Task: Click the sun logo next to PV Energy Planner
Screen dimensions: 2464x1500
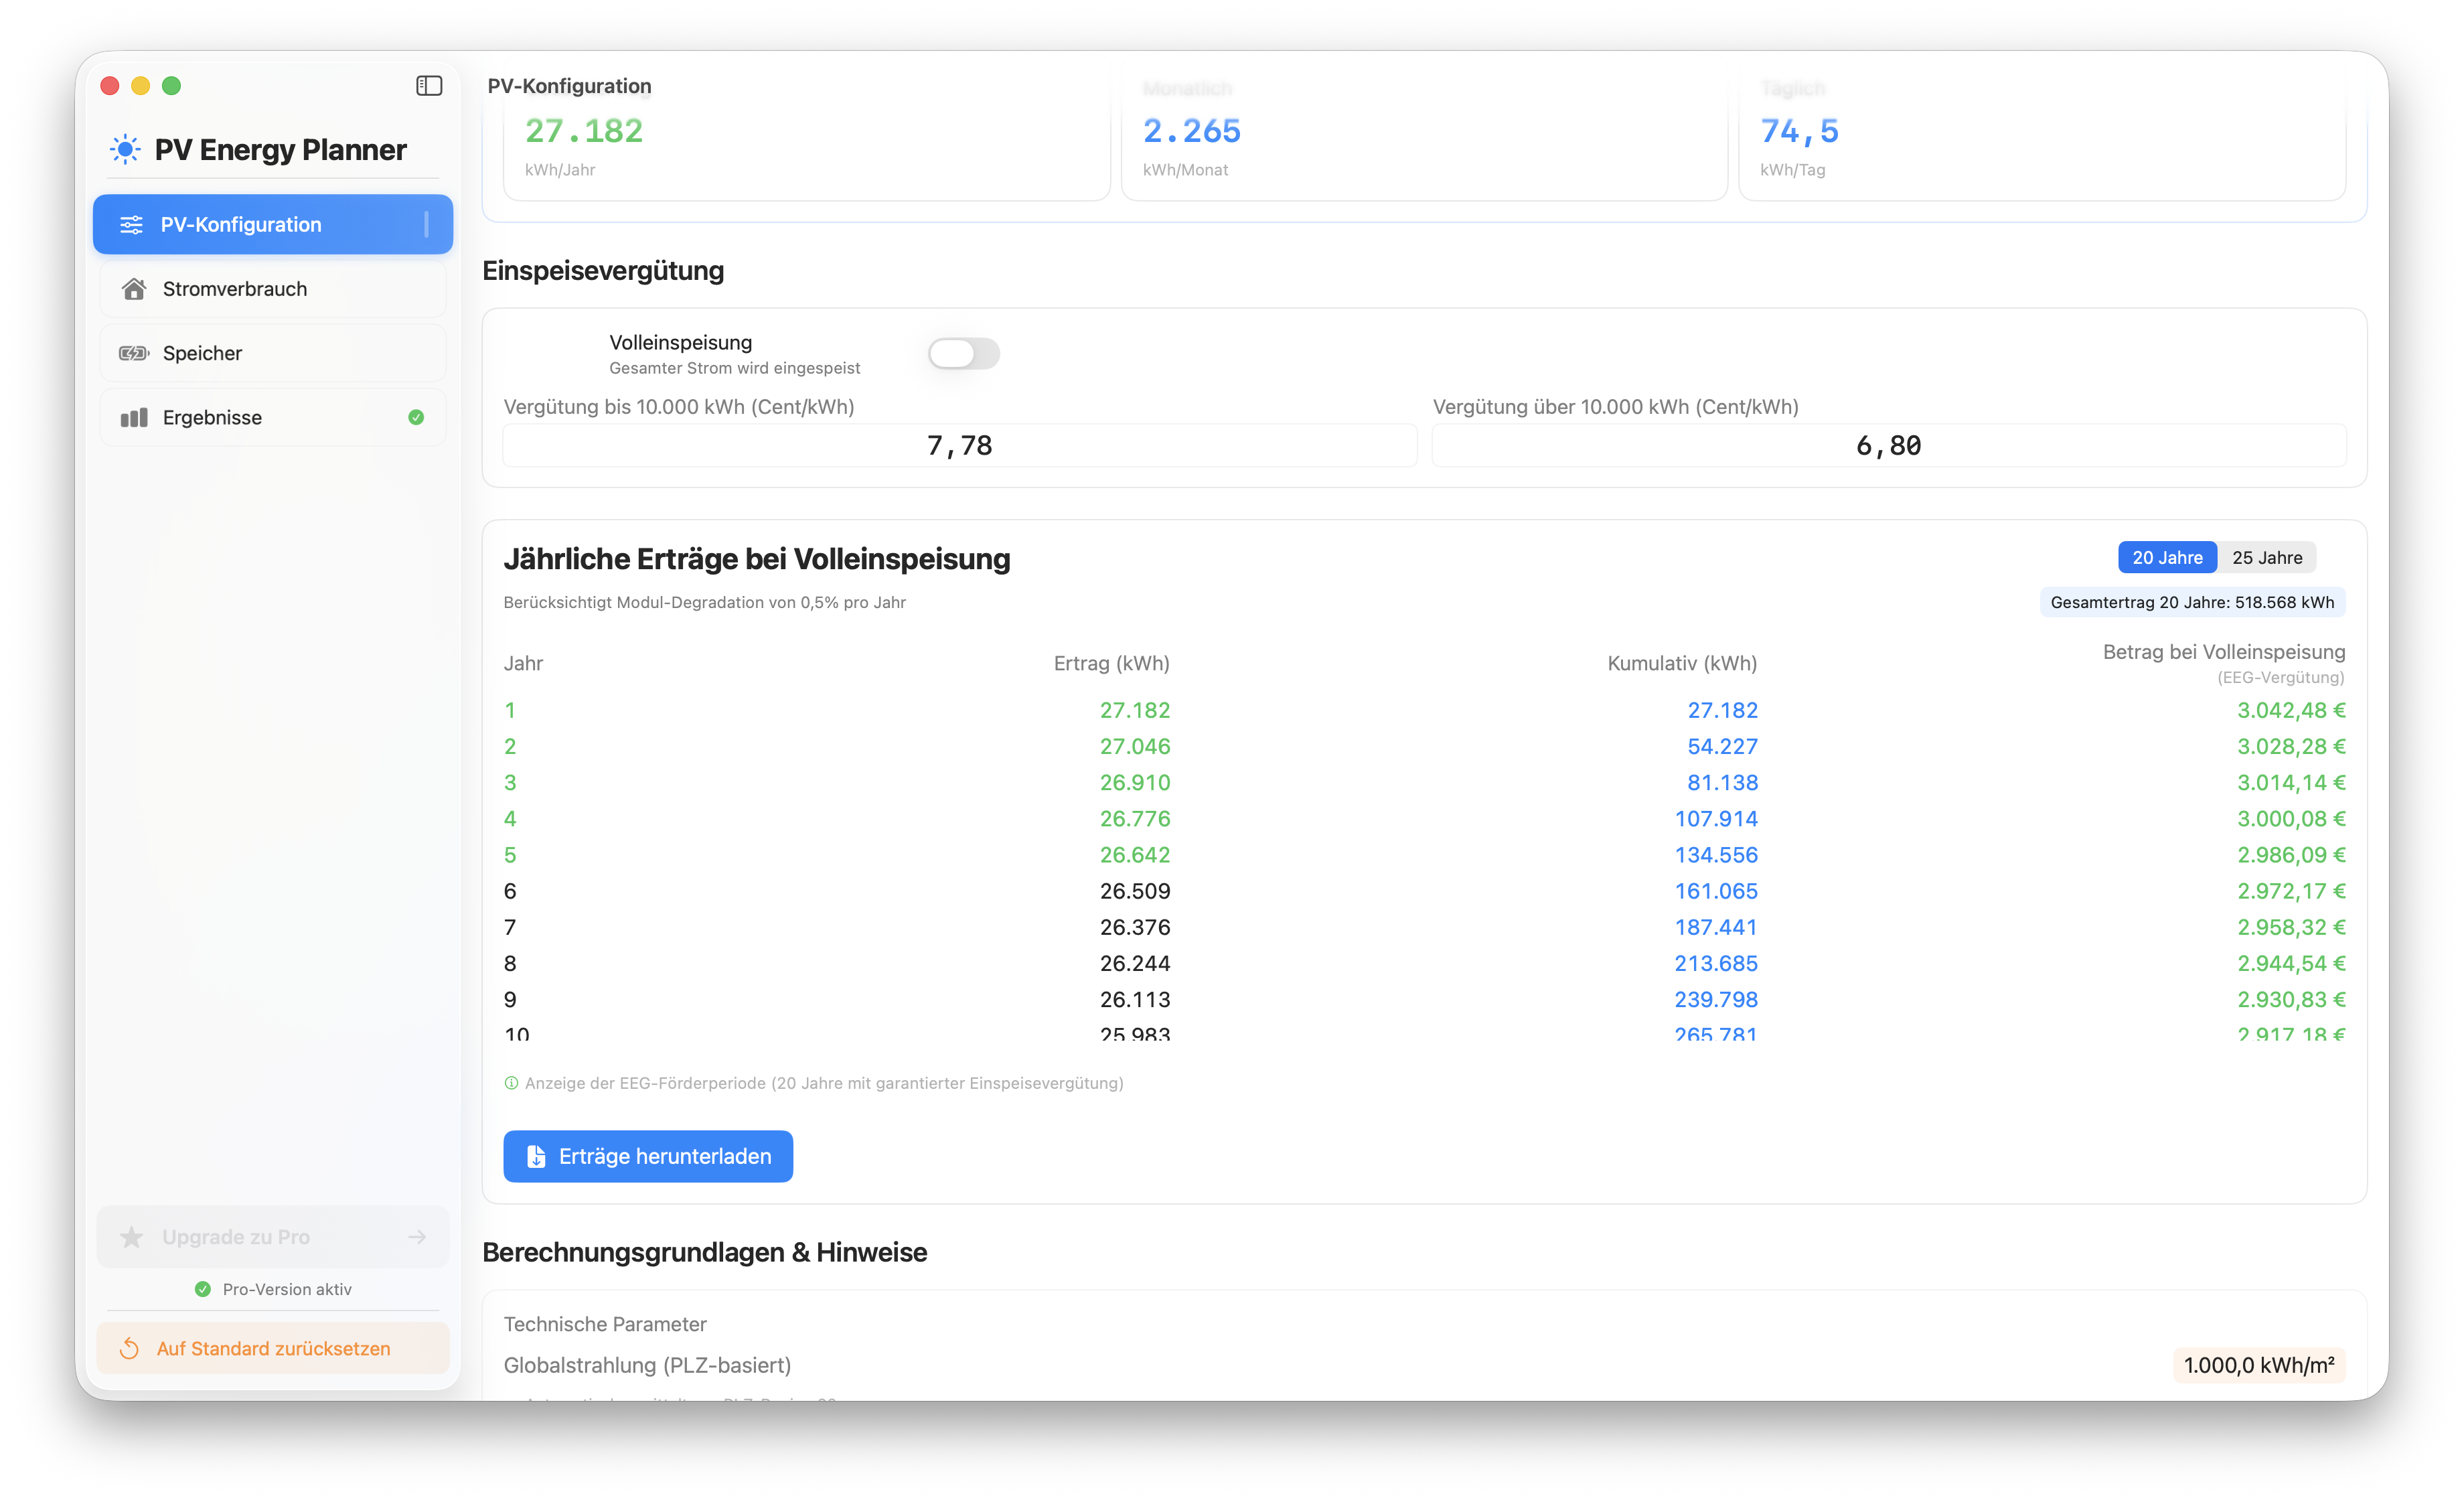Action: coord(125,150)
